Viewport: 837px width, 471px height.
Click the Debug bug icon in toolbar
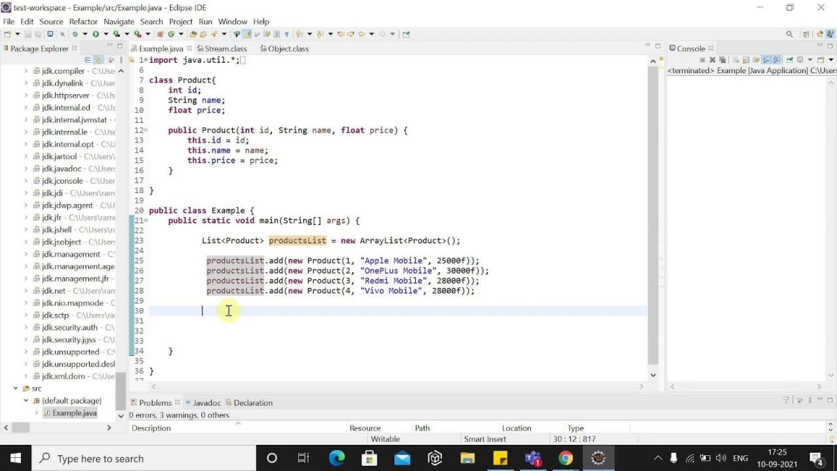[75, 34]
